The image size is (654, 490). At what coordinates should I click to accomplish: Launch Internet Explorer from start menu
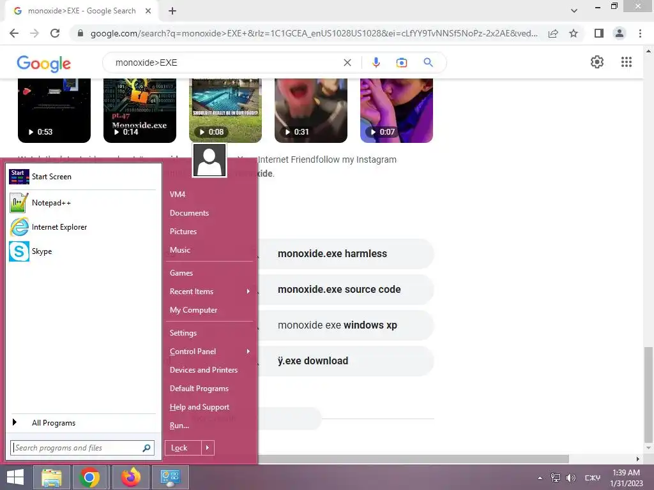tap(82, 227)
